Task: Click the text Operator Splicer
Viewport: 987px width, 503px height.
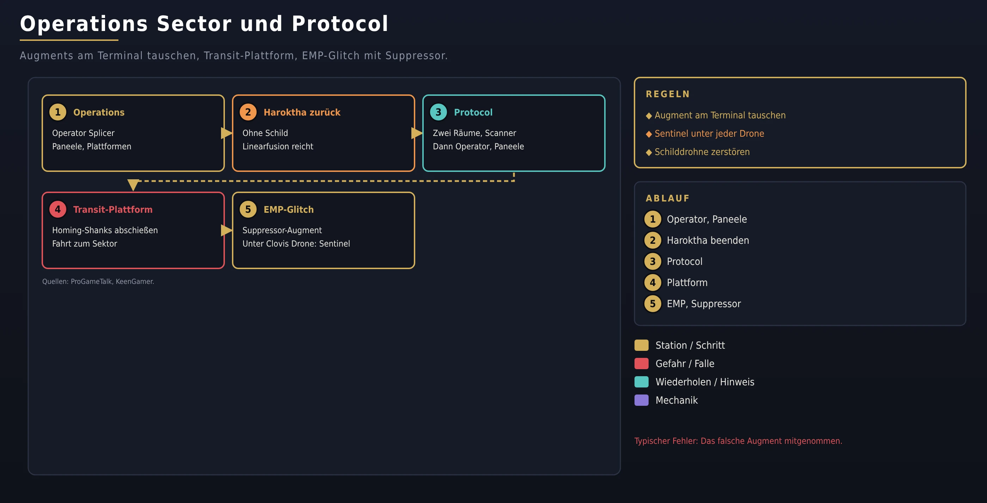Action: (x=83, y=133)
